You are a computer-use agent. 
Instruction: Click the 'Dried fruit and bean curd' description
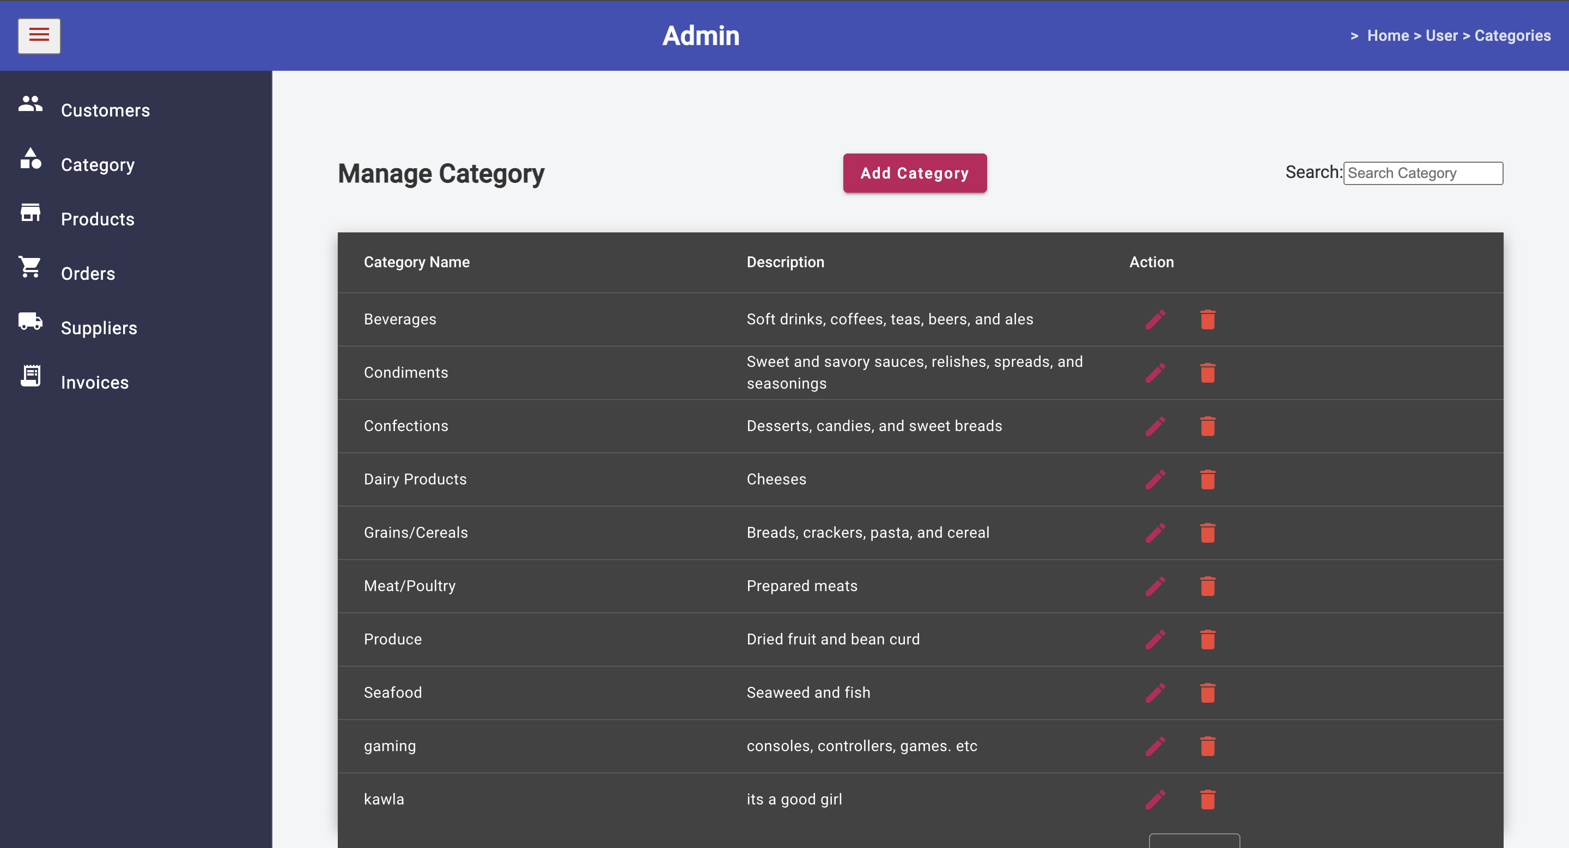tap(832, 640)
